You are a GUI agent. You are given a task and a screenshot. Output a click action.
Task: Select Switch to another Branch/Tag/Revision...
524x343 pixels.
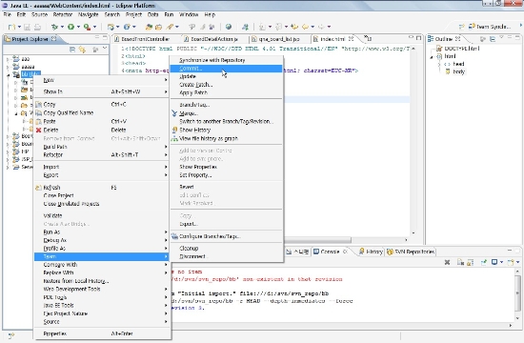click(226, 121)
